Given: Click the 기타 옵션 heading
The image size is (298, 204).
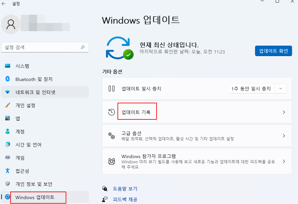Looking at the screenshot, I should click(x=112, y=71).
